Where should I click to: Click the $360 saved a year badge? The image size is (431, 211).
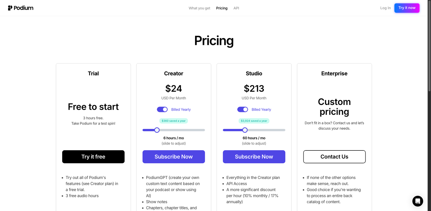click(x=173, y=121)
